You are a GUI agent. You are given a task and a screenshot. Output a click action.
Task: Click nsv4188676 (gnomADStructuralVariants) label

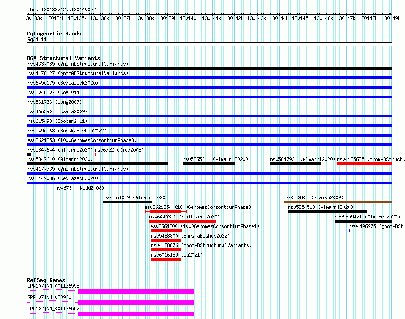[x=201, y=245]
